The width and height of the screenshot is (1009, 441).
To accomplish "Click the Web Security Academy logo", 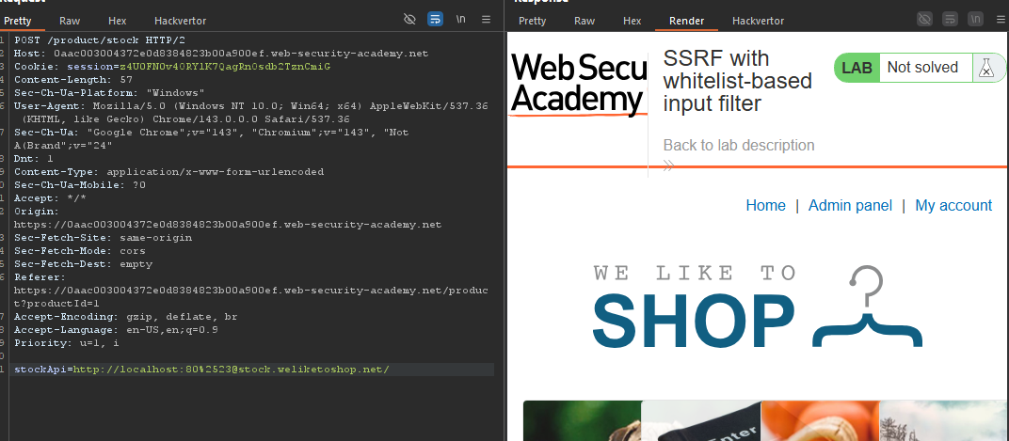I will (579, 84).
